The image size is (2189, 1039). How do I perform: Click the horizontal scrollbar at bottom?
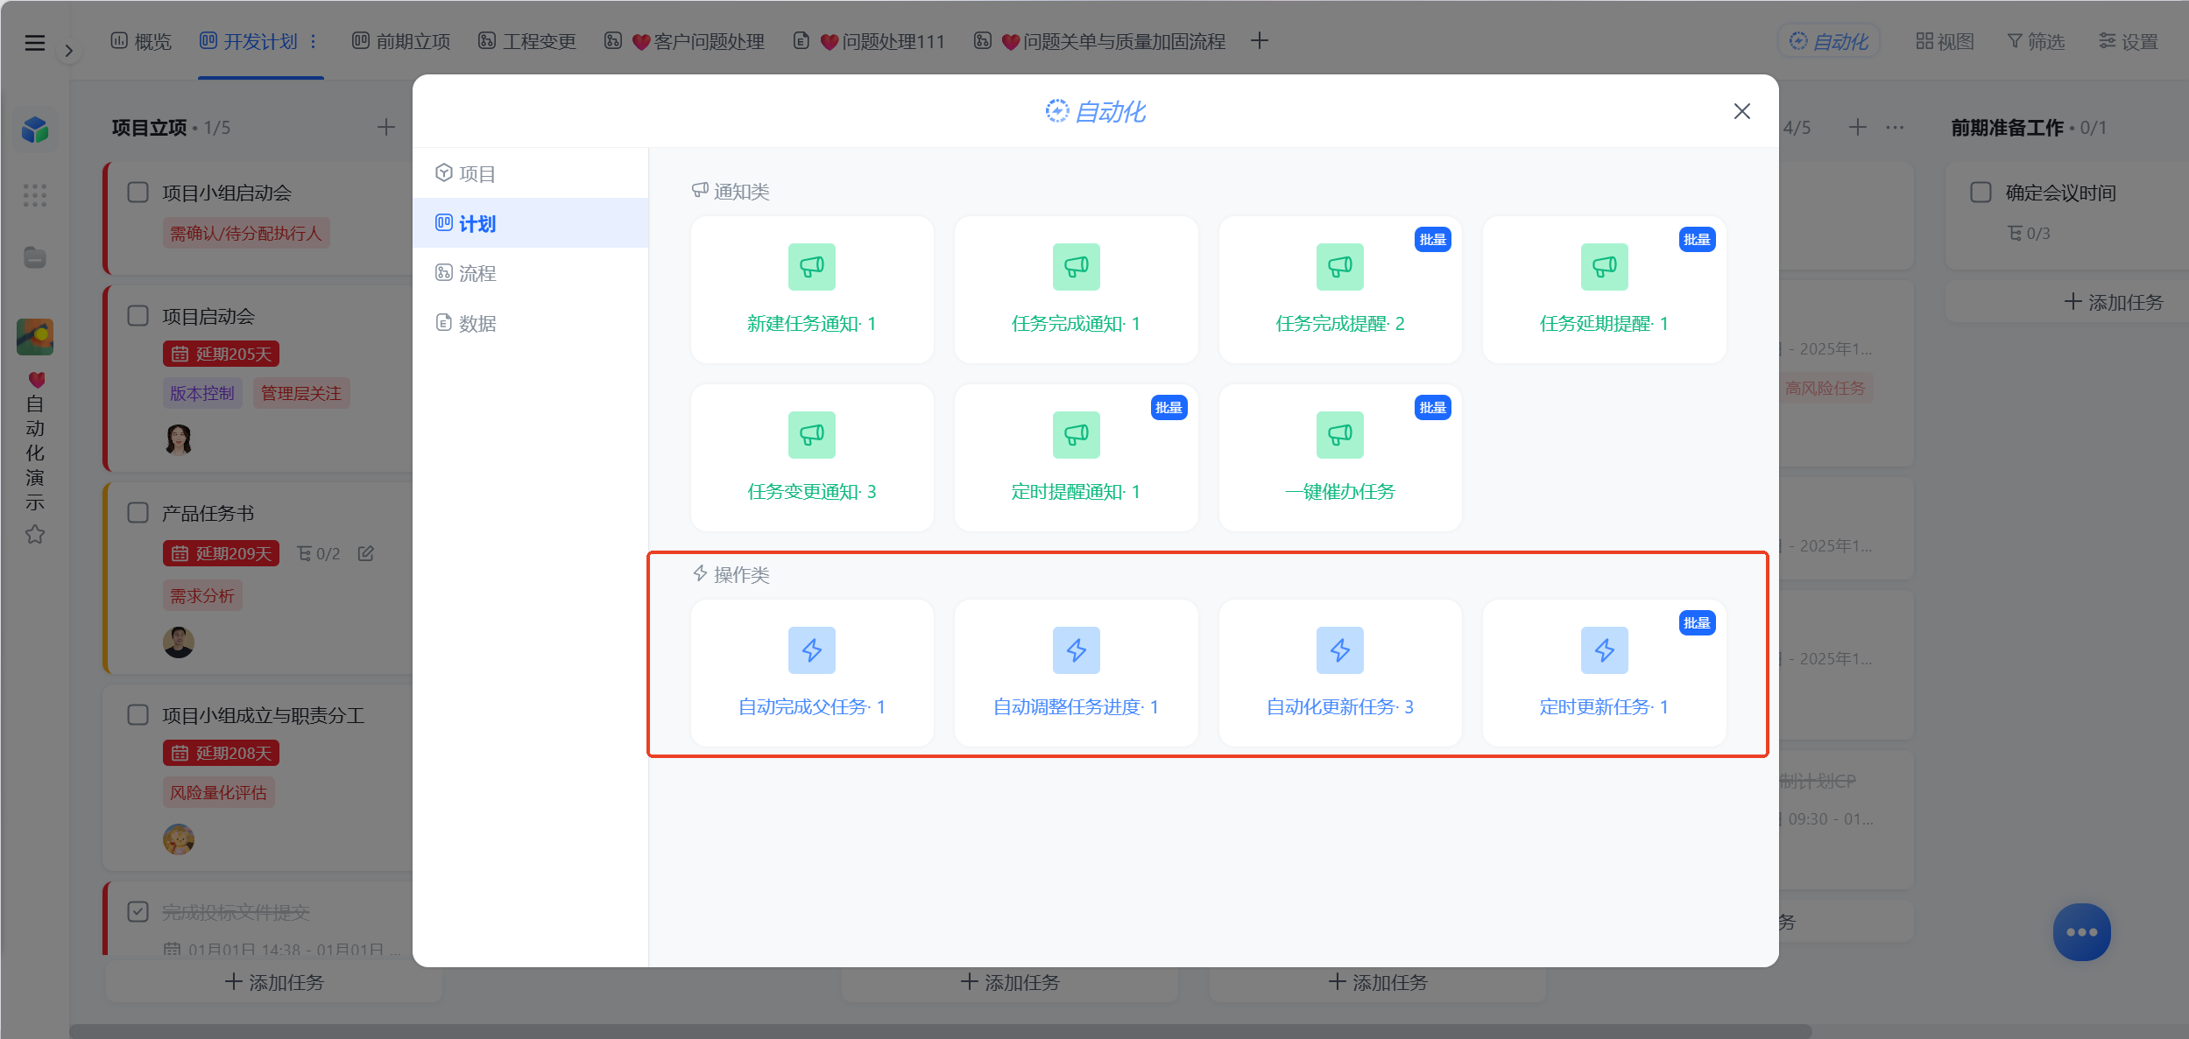(x=940, y=1031)
